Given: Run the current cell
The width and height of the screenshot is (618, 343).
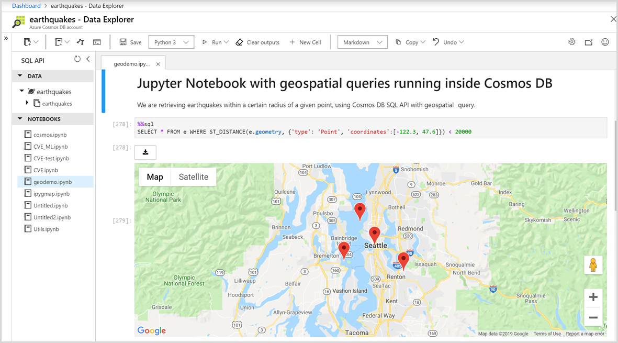Looking at the screenshot, I should coord(211,42).
